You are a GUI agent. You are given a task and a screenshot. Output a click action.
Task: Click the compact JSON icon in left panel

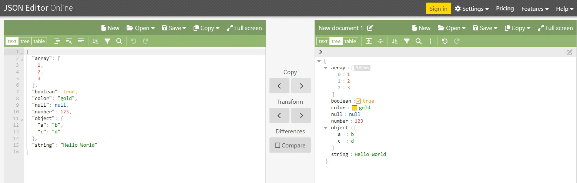click(x=81, y=41)
